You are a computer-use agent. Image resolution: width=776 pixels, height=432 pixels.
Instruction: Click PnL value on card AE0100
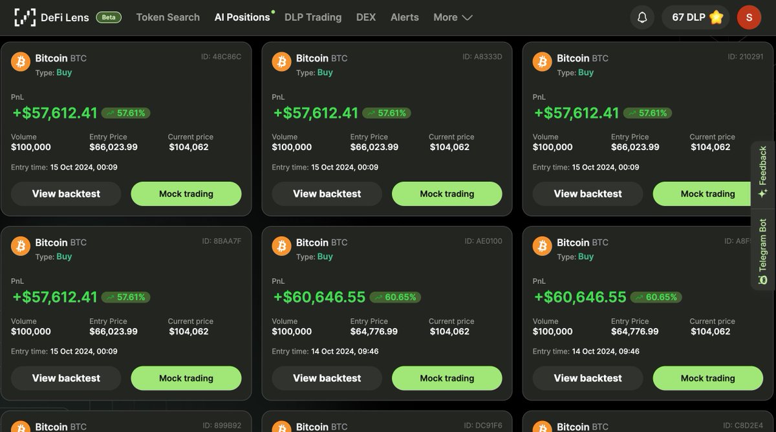(319, 297)
